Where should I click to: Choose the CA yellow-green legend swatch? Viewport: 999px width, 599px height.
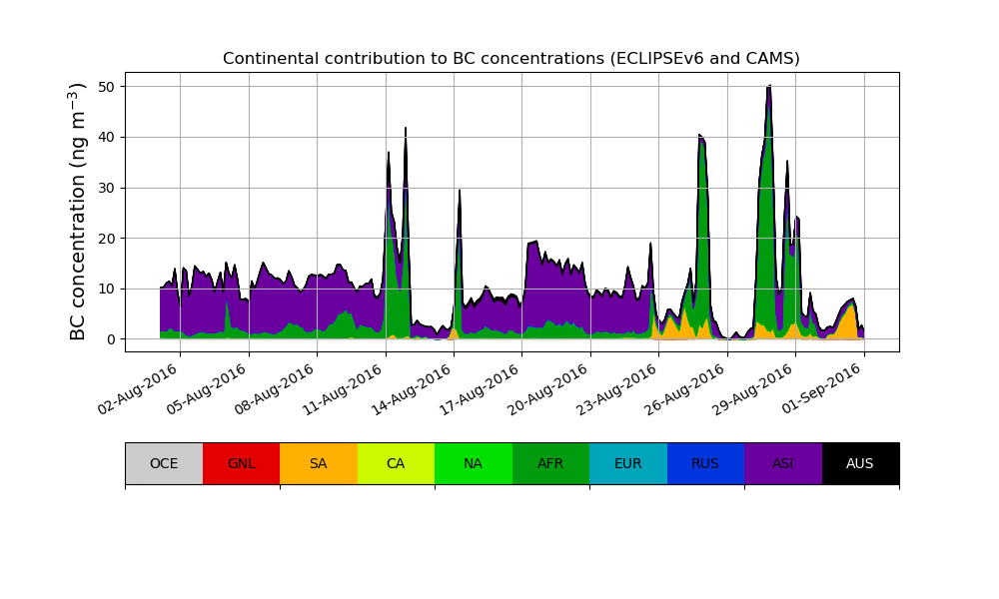(397, 463)
